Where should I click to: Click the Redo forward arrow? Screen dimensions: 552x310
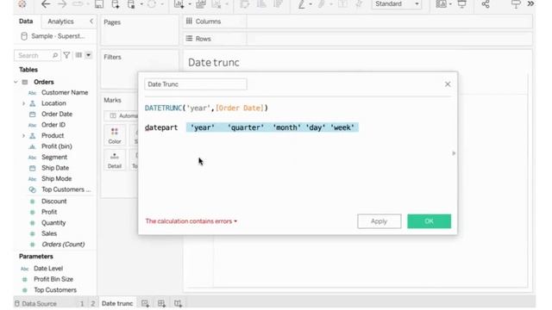[x=61, y=4]
